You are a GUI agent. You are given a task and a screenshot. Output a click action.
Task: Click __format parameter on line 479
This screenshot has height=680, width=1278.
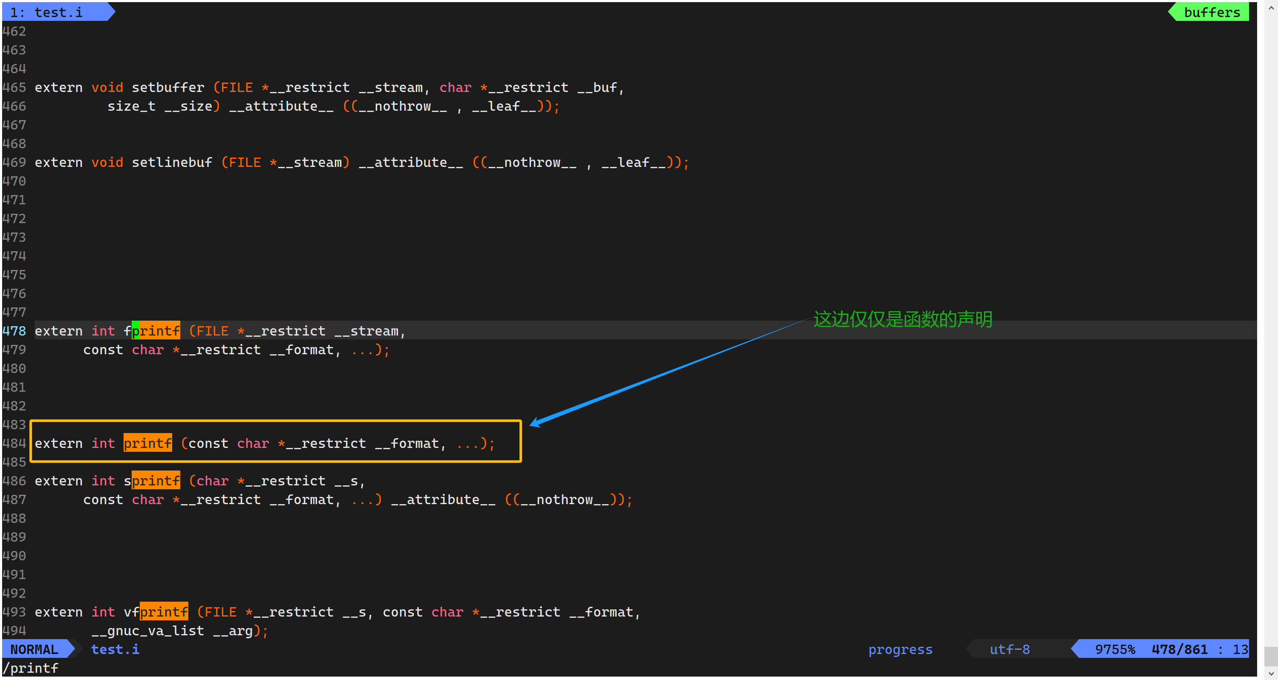click(x=302, y=350)
